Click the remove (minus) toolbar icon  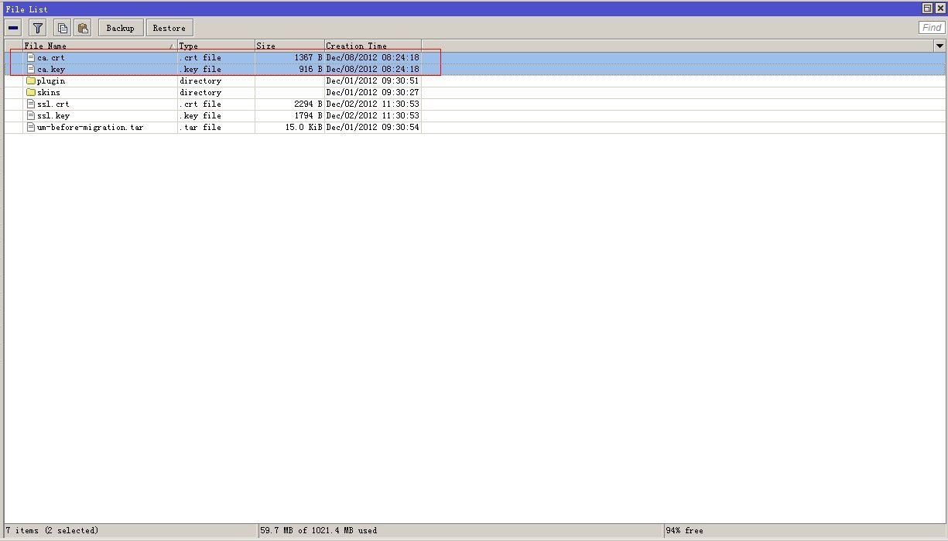pos(13,28)
